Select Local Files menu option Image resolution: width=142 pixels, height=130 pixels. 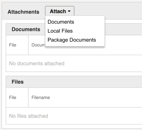[x=60, y=31]
